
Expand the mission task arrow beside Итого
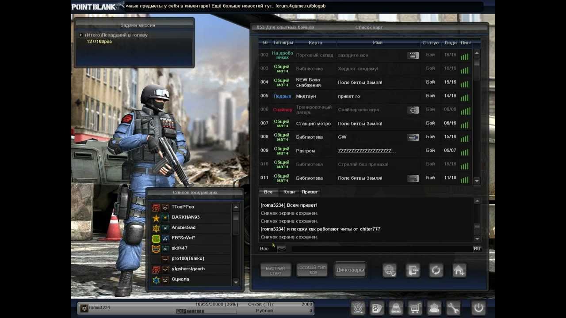tap(81, 35)
